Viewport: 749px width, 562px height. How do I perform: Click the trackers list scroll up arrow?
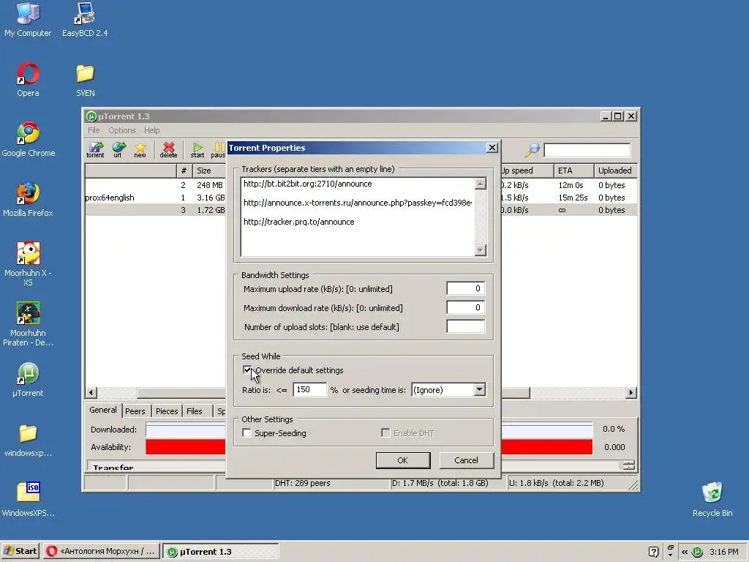click(x=481, y=184)
